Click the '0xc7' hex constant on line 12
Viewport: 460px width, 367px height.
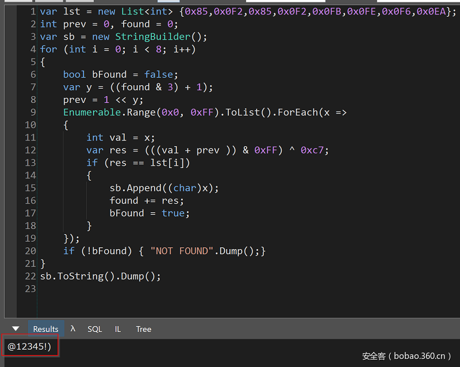click(312, 150)
